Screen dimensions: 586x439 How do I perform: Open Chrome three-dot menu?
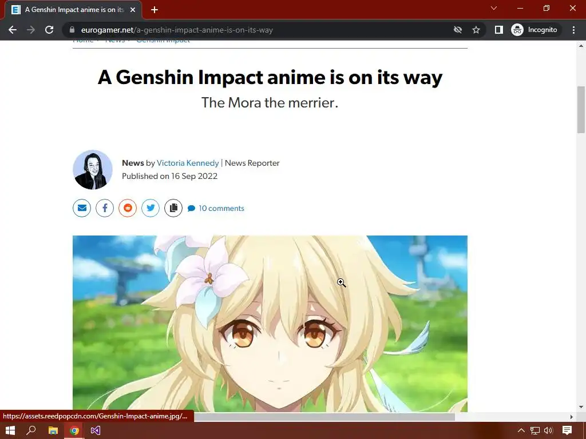click(x=573, y=30)
